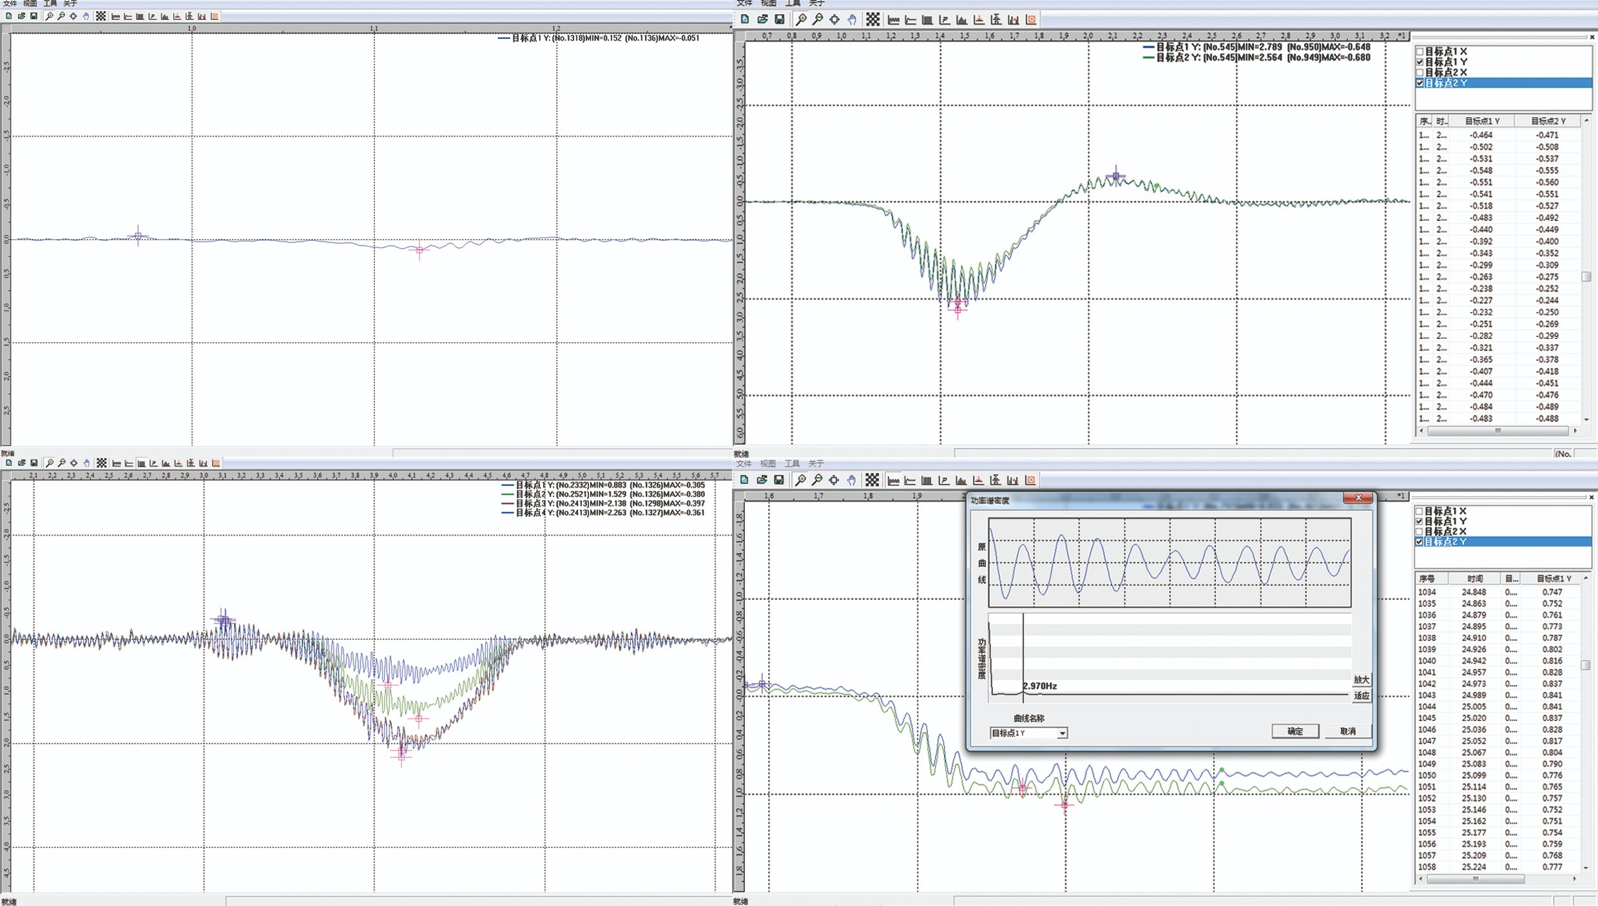
Task: Click value -0.464 in top-right table
Action: click(x=1481, y=135)
